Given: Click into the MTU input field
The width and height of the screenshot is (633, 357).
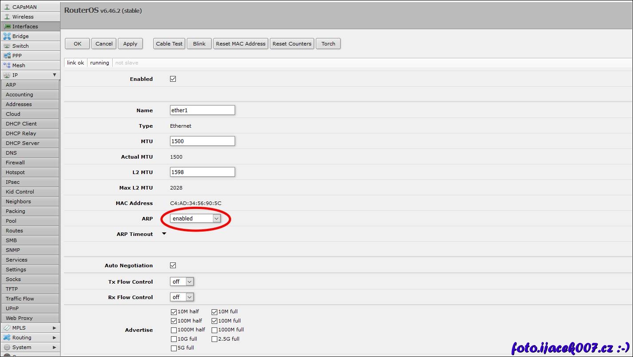Looking at the screenshot, I should (x=202, y=141).
